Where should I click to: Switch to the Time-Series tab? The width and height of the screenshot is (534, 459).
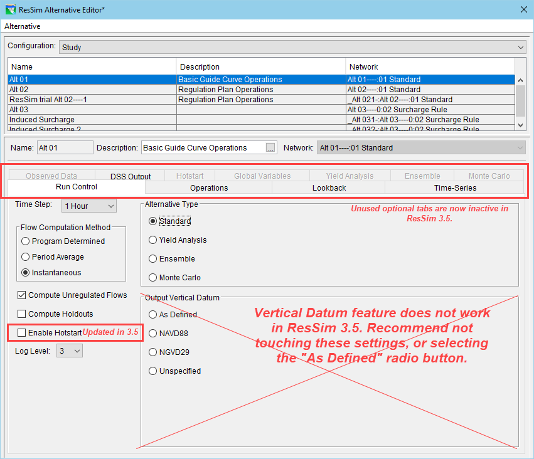(455, 188)
